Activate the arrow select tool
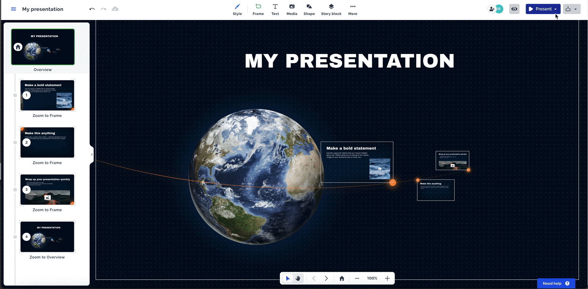The image size is (588, 289). click(x=288, y=278)
